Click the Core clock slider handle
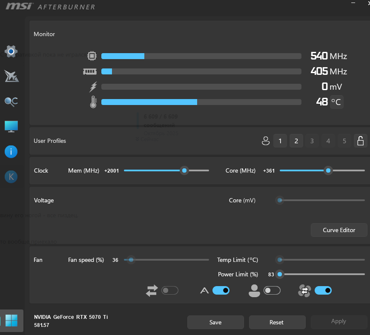Viewport: 370px width, 335px height. pyautogui.click(x=328, y=170)
